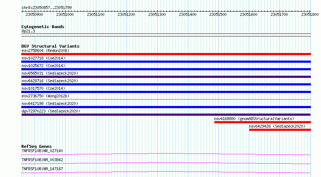Click the magenta line of NM_003842 transcript
The width and height of the screenshot is (321, 177).
point(166,163)
